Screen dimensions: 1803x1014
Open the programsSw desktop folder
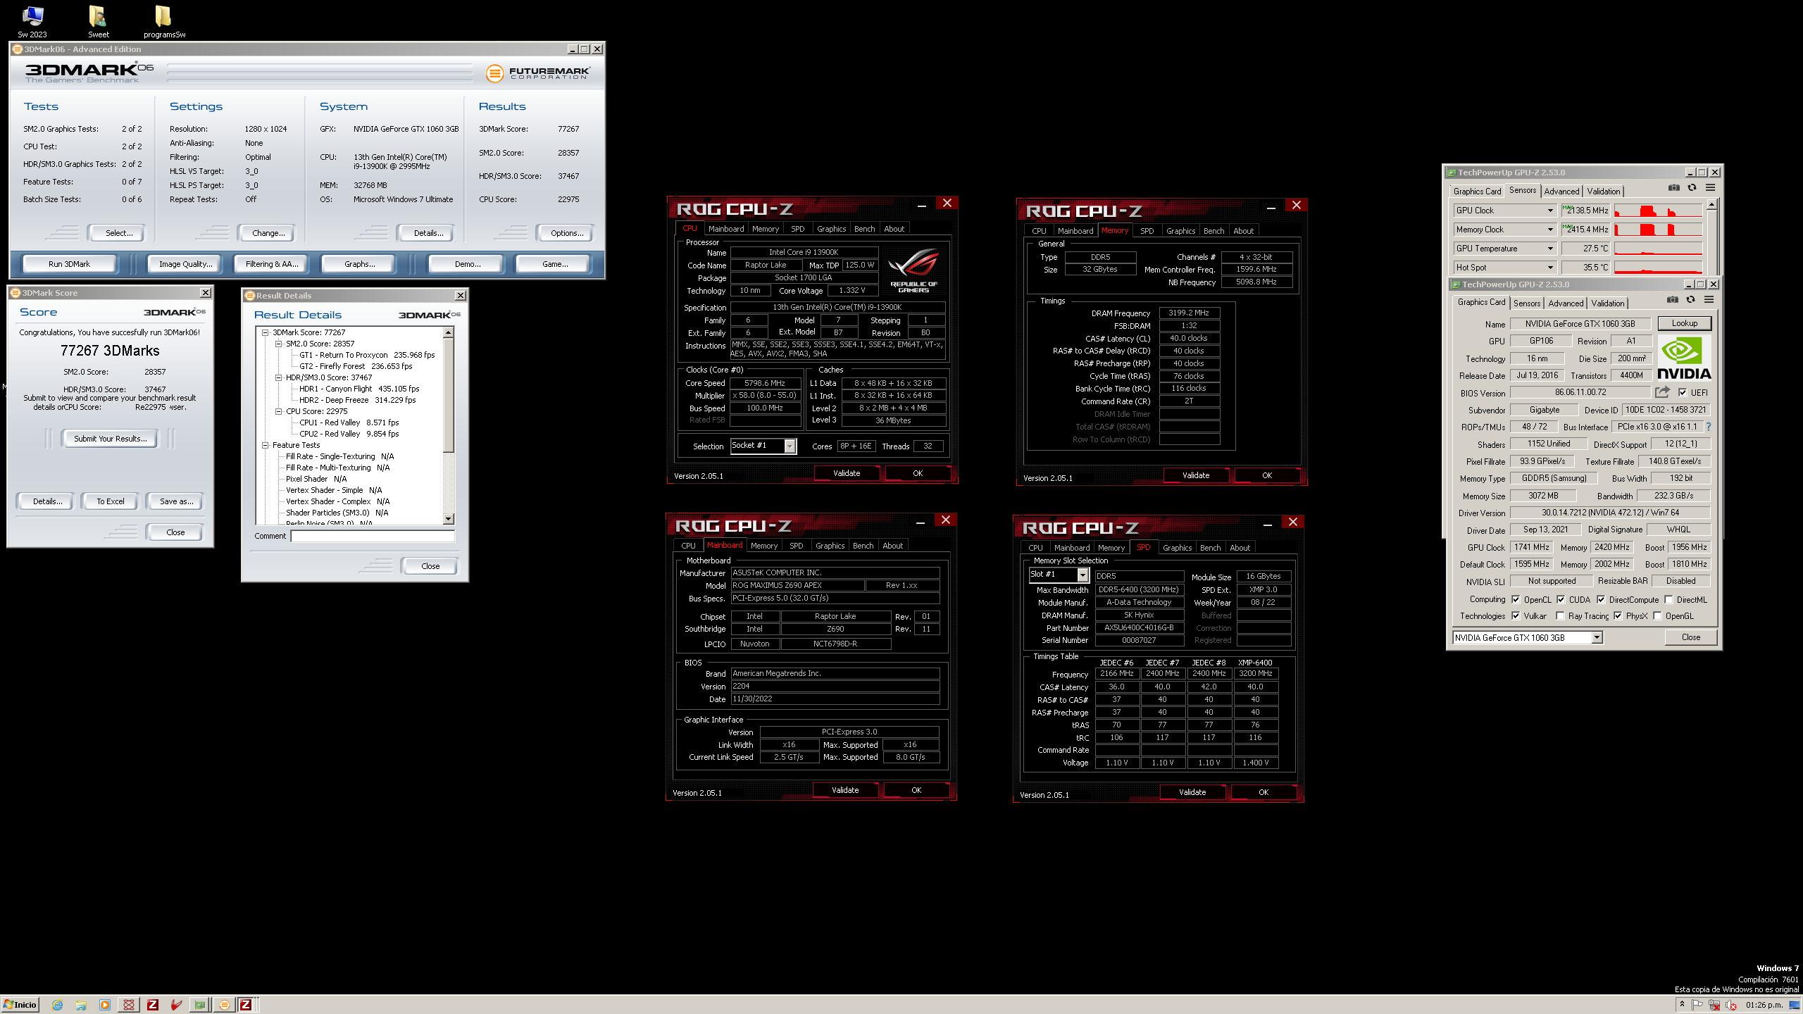coord(163,21)
